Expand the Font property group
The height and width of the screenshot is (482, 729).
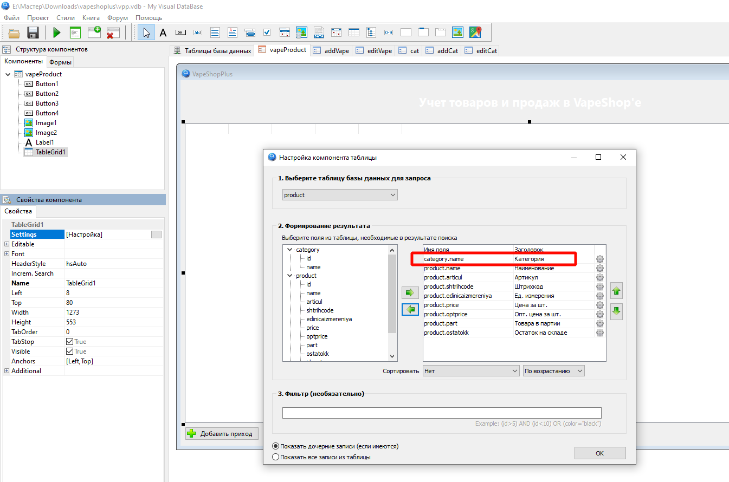7,254
